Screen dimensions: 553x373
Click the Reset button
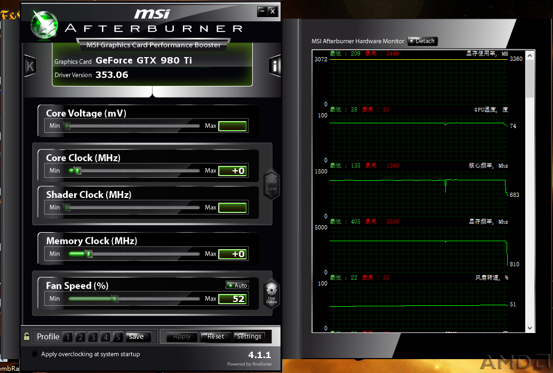pyautogui.click(x=215, y=337)
